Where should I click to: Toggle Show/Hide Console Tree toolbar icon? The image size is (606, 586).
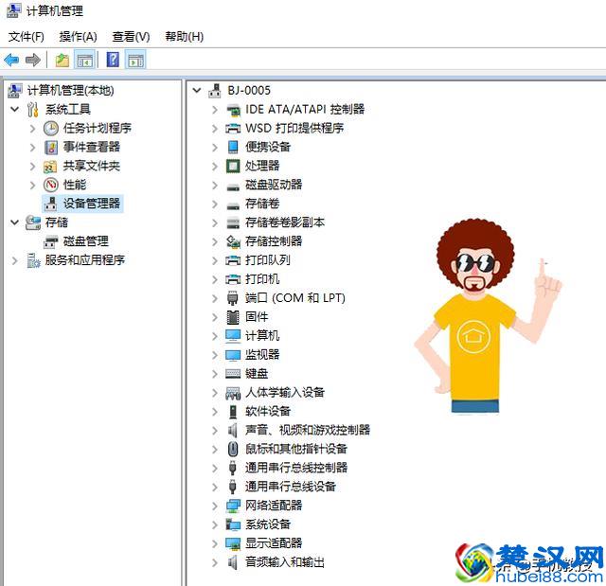coord(85,61)
